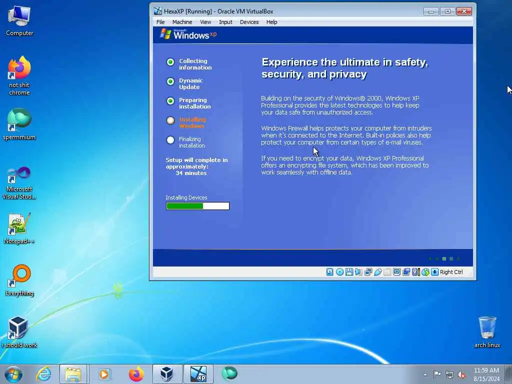Open the network tray icon
Image resolution: width=512 pixels, height=384 pixels.
pyautogui.click(x=449, y=374)
